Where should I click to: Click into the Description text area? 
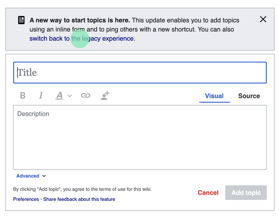(x=140, y=137)
